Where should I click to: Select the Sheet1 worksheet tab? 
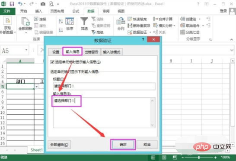tap(37, 150)
